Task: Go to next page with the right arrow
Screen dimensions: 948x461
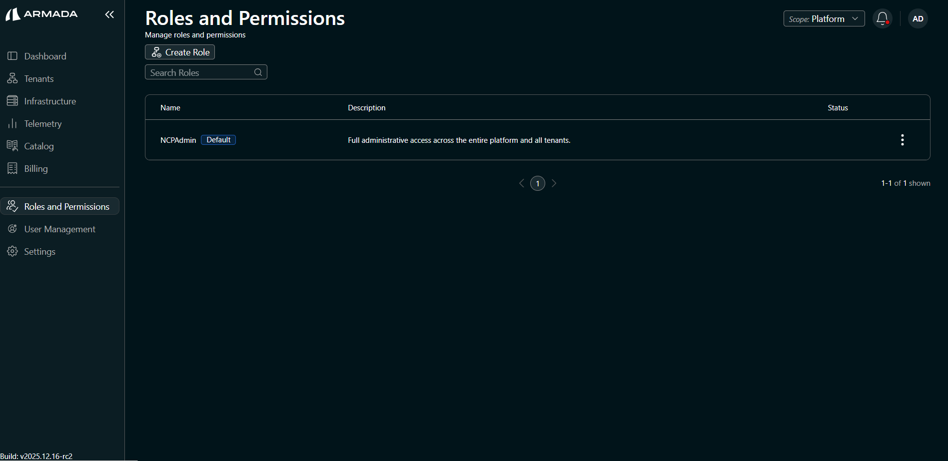Action: click(554, 183)
